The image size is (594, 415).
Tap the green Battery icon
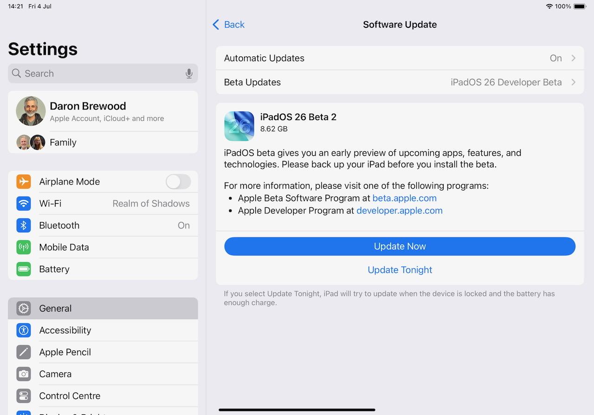(24, 269)
